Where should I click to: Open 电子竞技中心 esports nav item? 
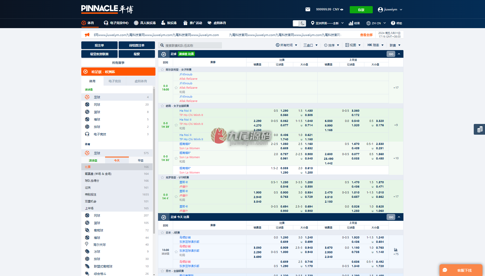pyautogui.click(x=116, y=23)
